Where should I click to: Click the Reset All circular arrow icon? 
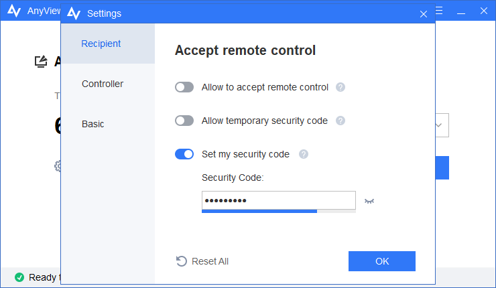point(181,261)
